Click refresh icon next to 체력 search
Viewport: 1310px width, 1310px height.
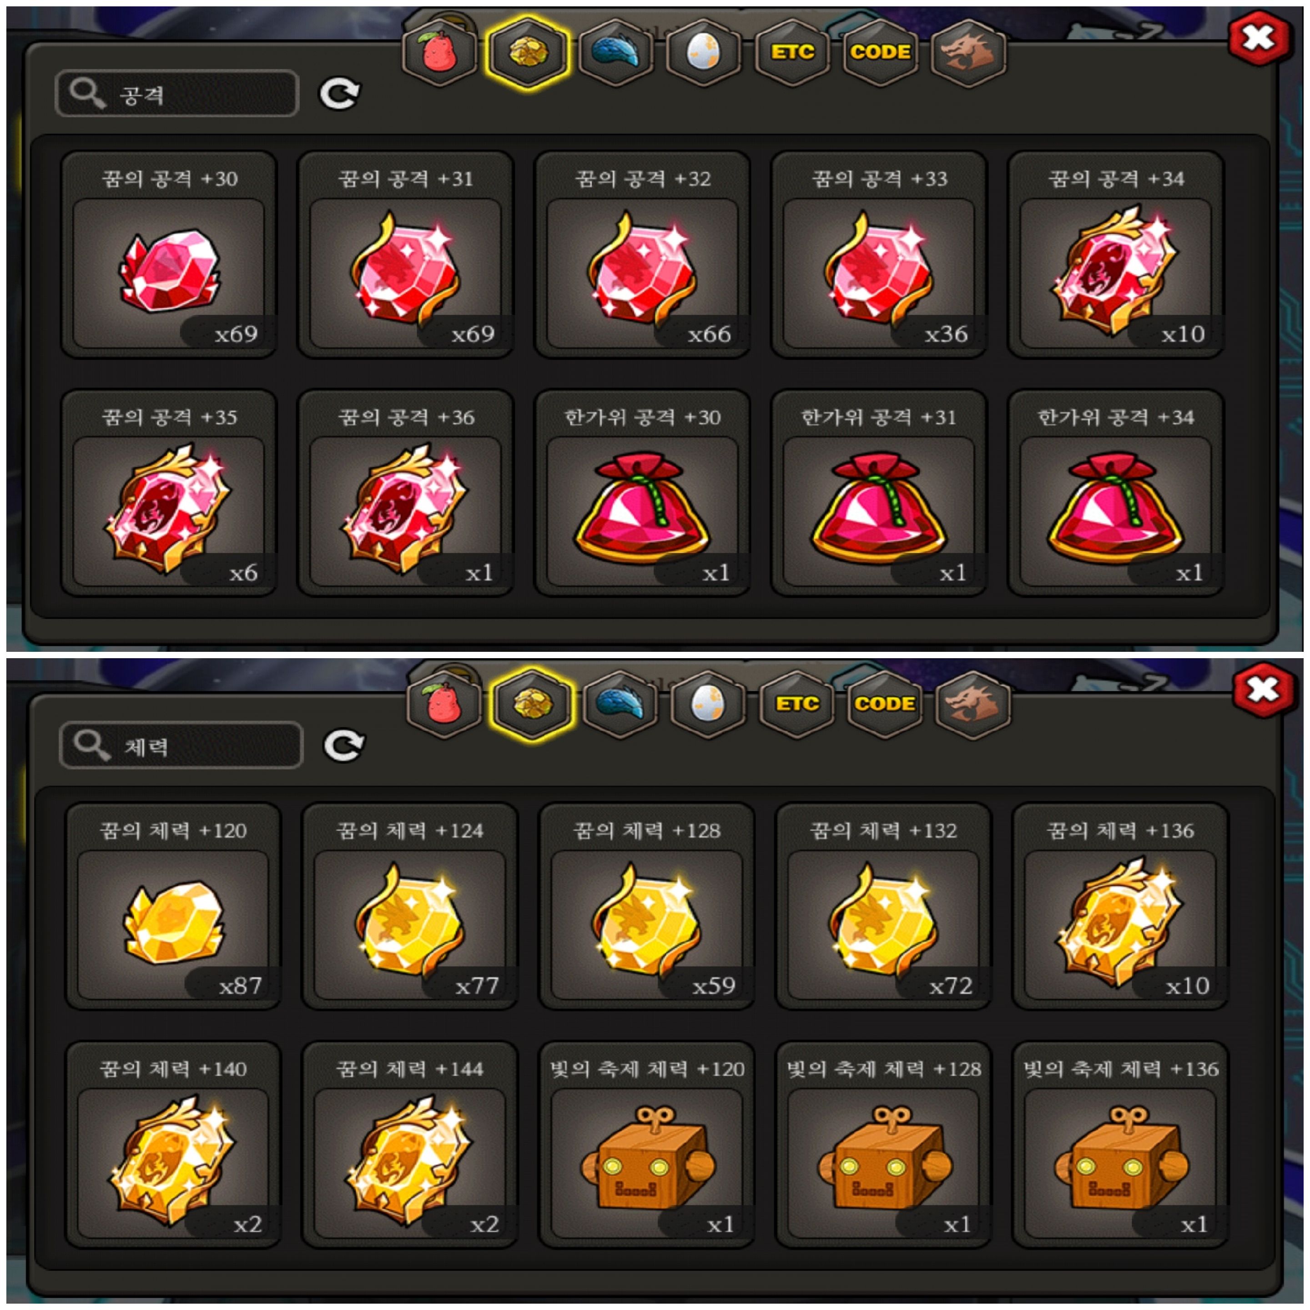344,746
